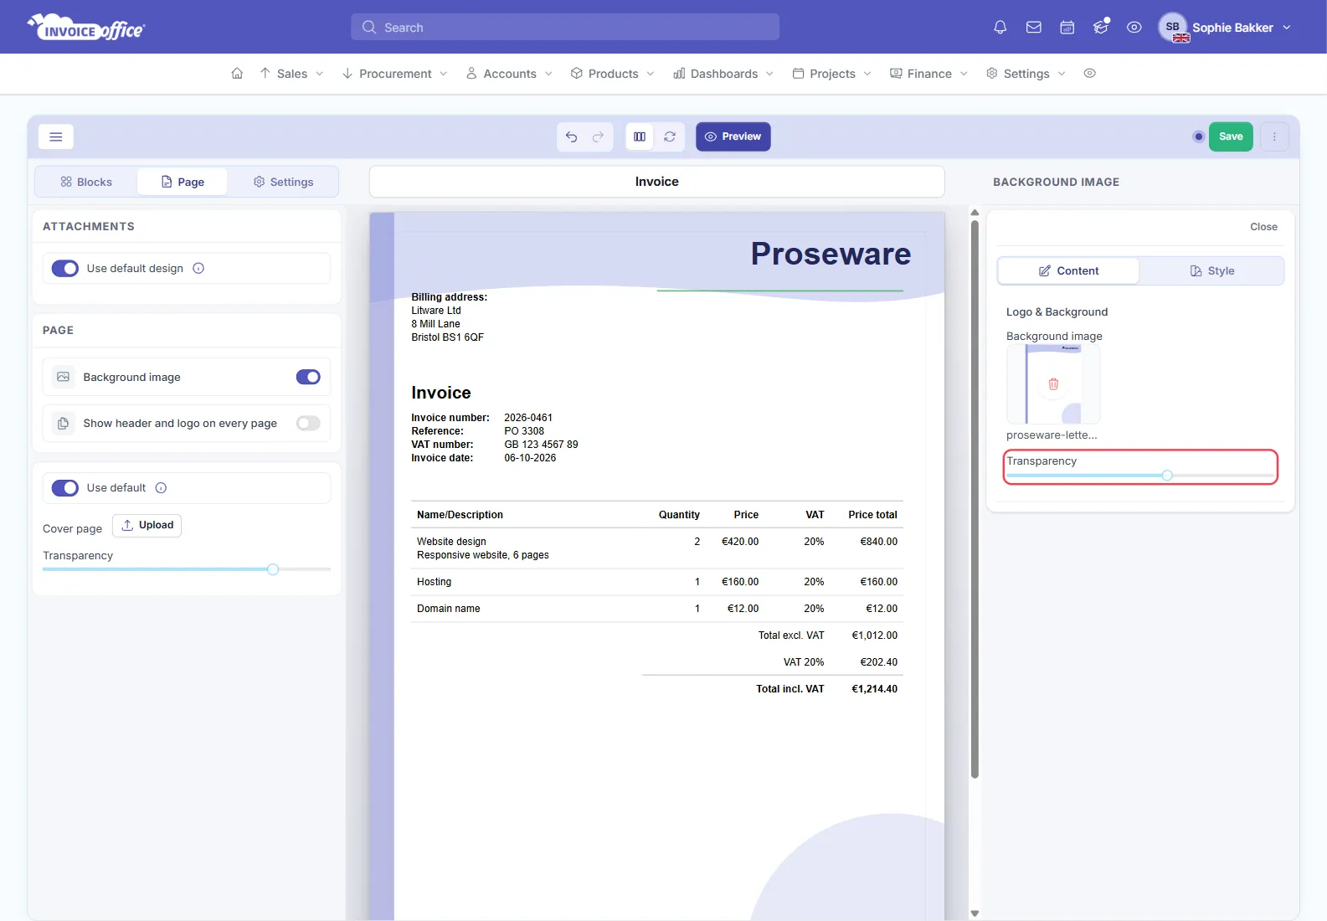Open the three-dot more options menu
This screenshot has height=921, width=1327.
[1274, 136]
